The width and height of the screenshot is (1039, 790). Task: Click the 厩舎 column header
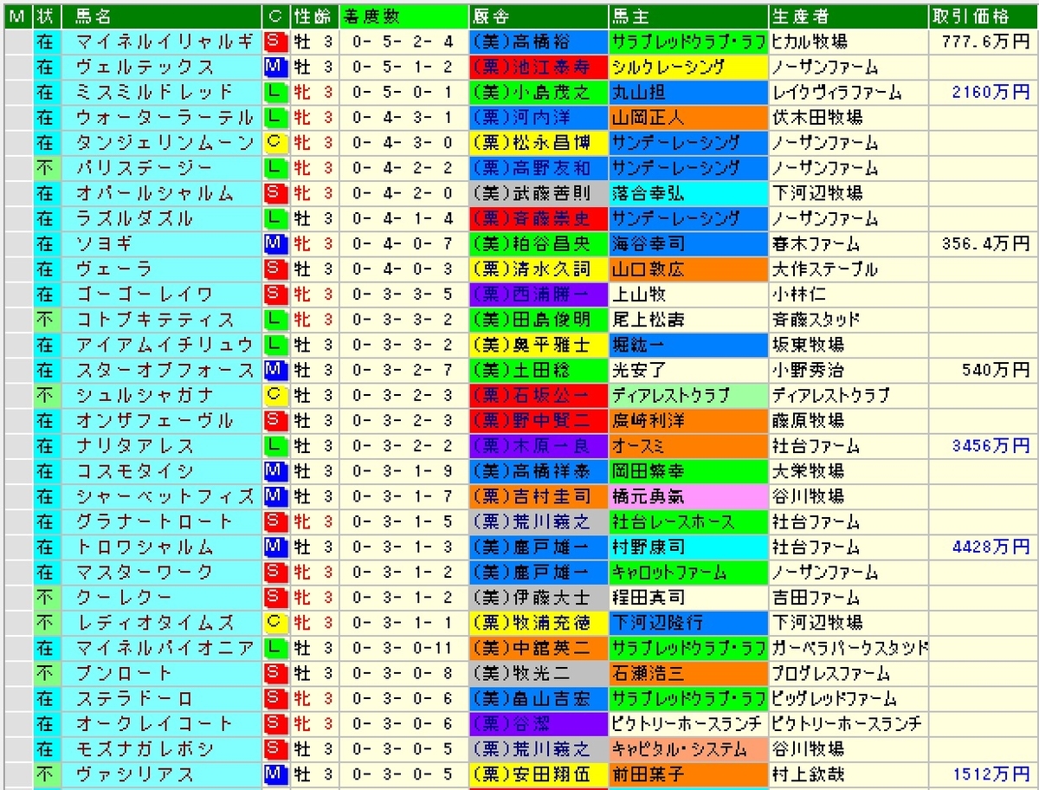(x=538, y=16)
